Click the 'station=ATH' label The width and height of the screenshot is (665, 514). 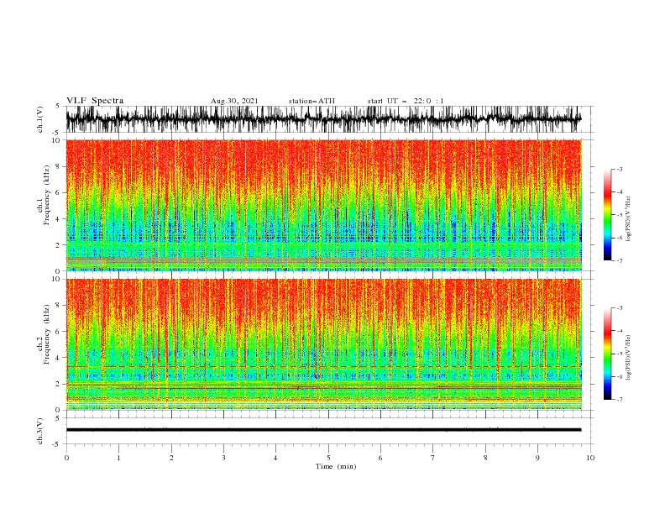[x=312, y=101]
